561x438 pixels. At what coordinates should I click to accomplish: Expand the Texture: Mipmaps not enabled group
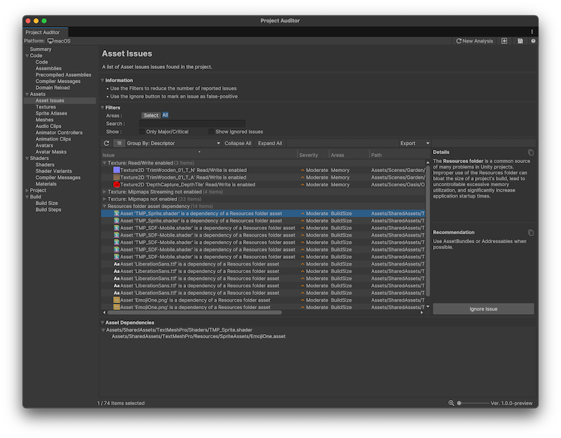[x=104, y=199]
